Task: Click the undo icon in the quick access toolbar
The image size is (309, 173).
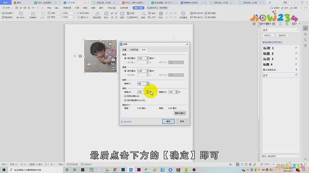Action: click(x=33, y=8)
